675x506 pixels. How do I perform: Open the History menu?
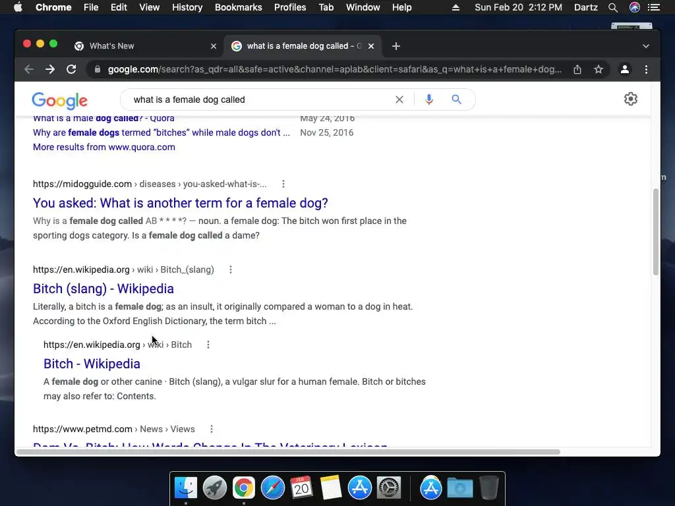click(x=187, y=7)
